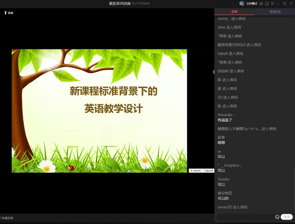Switch to the 群聊 group chat tab

pos(234,12)
